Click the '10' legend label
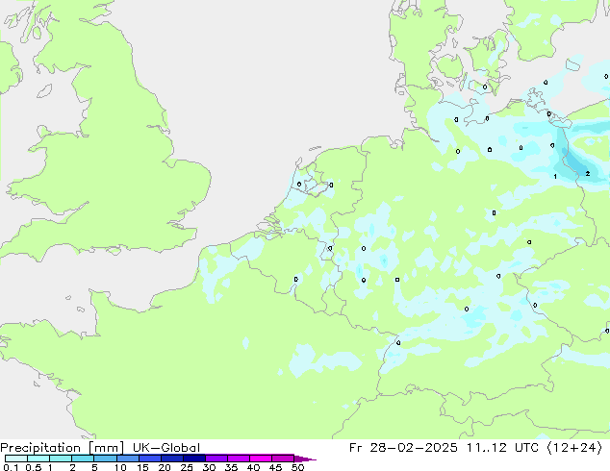This screenshot has height=471, width=610. 120,467
